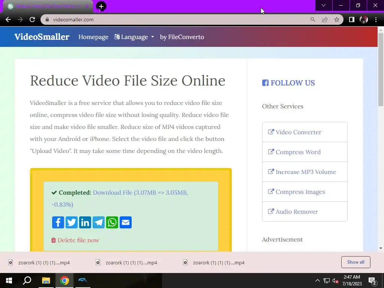384x288 pixels.
Task: Open Video Converter service
Action: click(x=304, y=132)
